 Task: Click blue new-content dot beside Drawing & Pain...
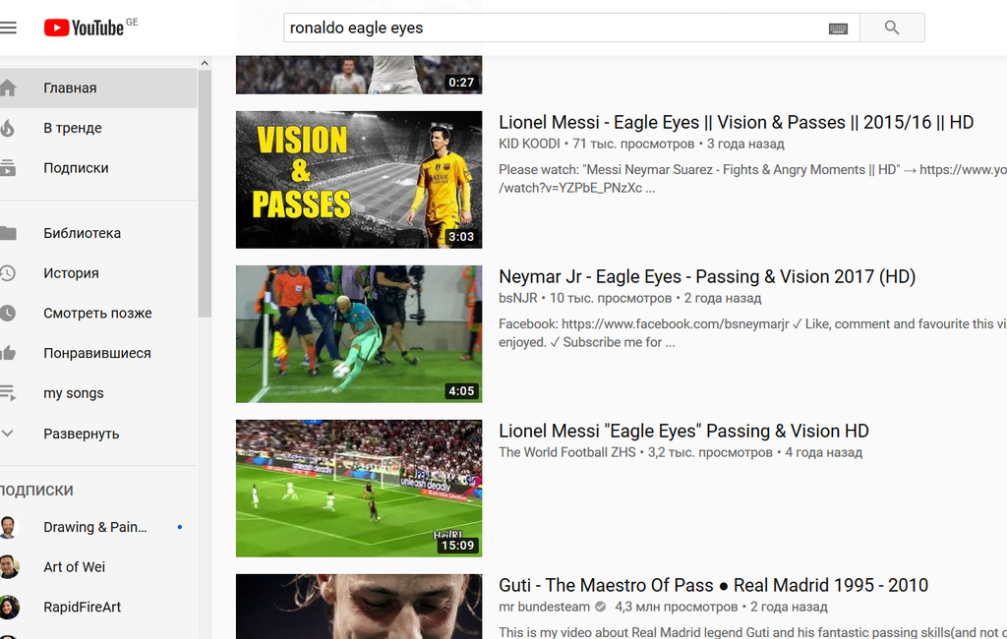pos(180,527)
